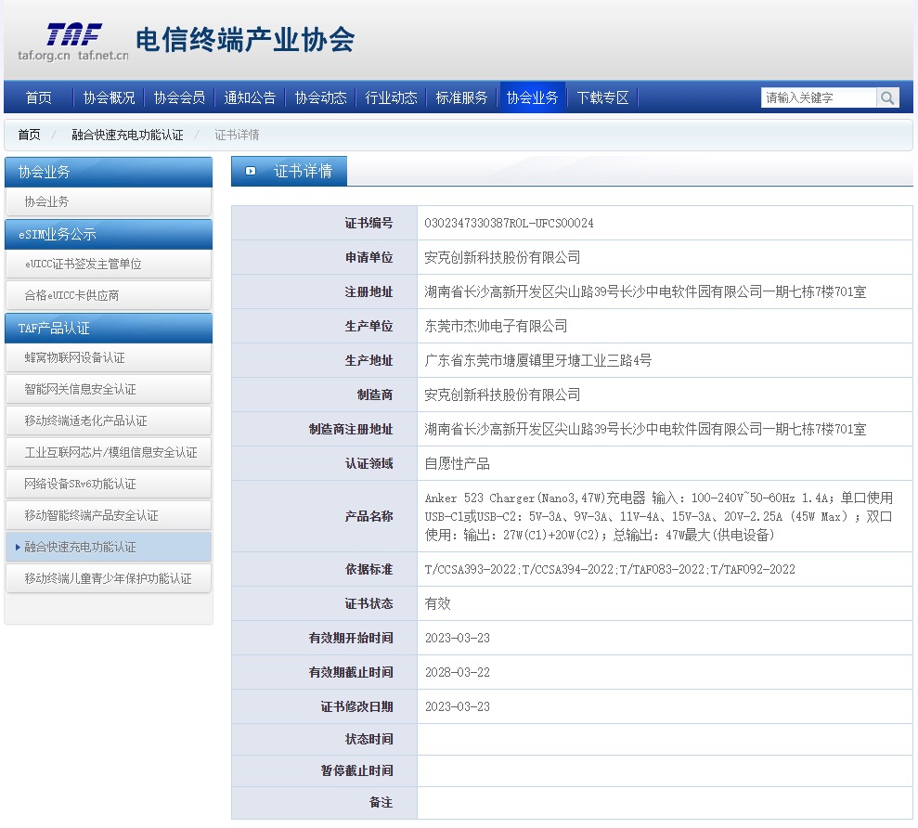Open 智能网关信息安全认证 sidebar link
The image size is (918, 828).
point(109,390)
